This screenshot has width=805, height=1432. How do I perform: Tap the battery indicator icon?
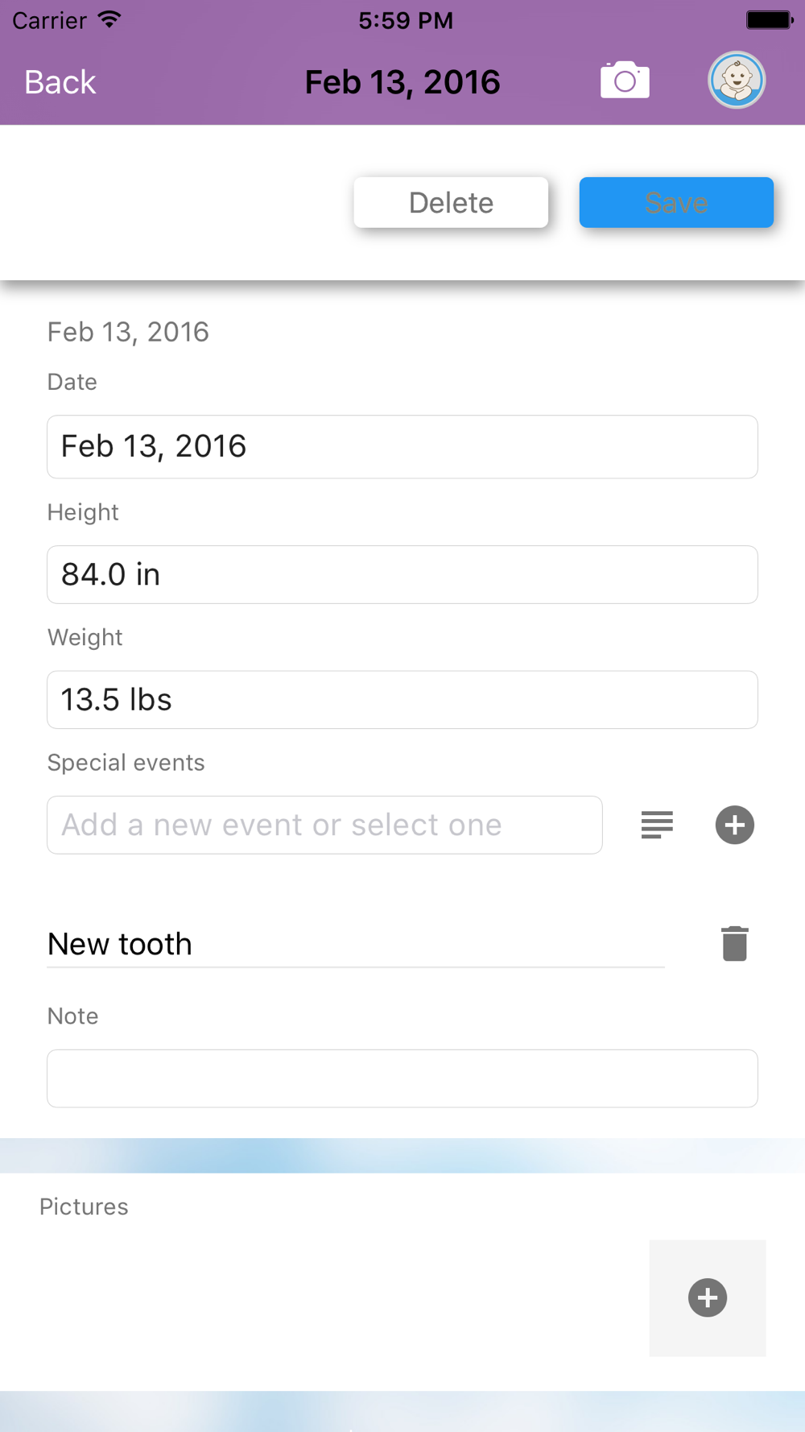[x=769, y=20]
